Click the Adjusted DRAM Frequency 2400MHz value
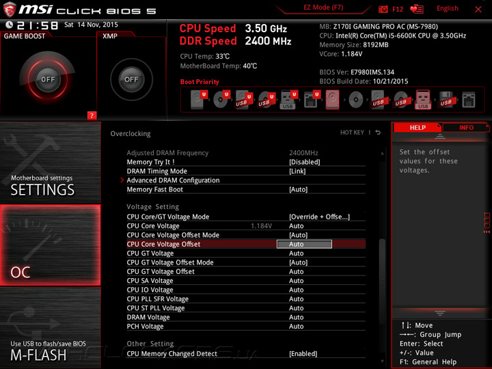Screen dimensions: 492x369 click(x=303, y=153)
